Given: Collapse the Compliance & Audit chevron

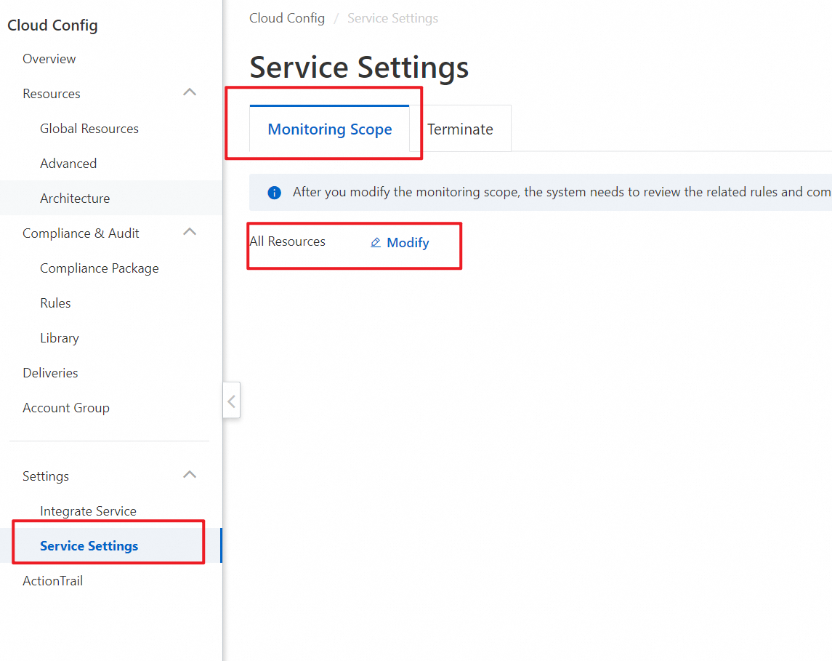Looking at the screenshot, I should [190, 233].
